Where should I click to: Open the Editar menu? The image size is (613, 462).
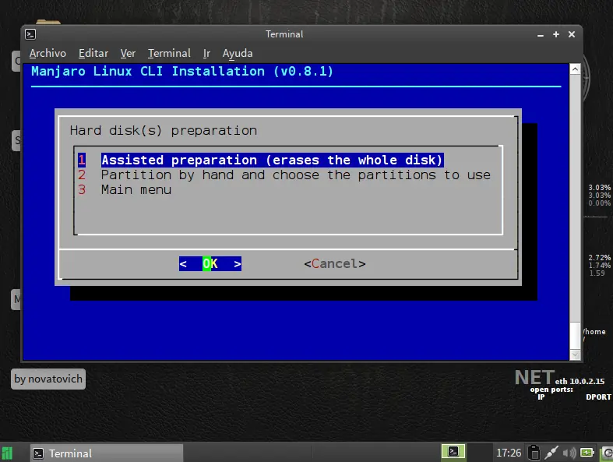pyautogui.click(x=93, y=53)
